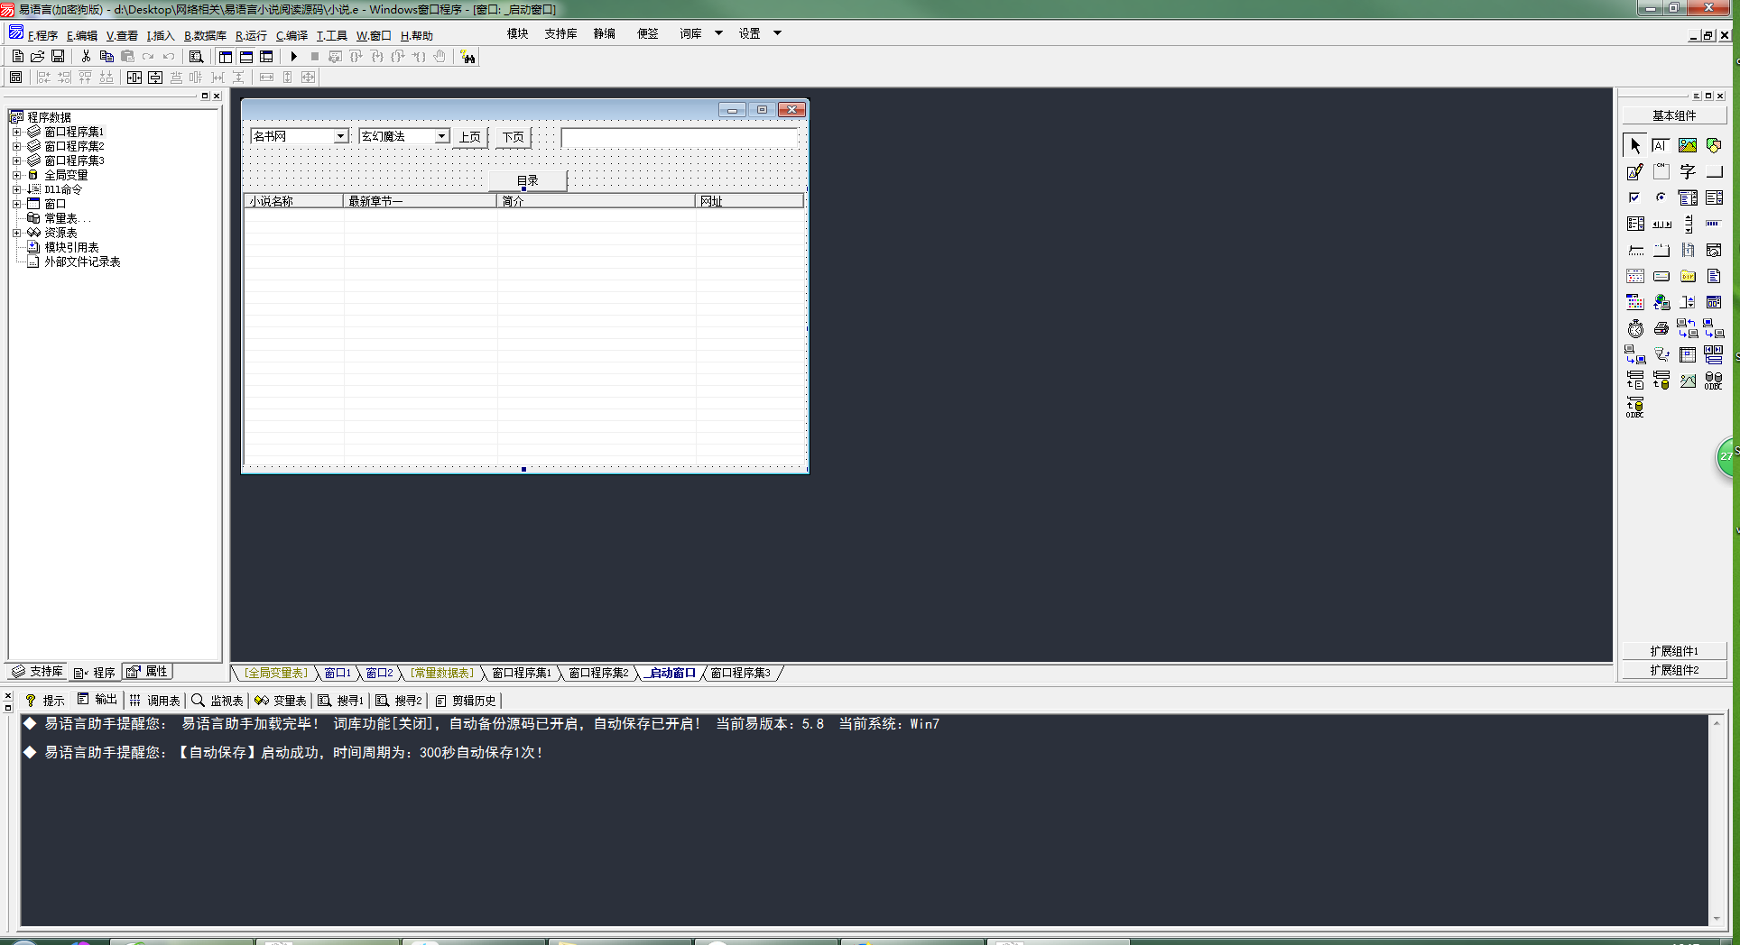Click the 下页 button

pyautogui.click(x=513, y=137)
